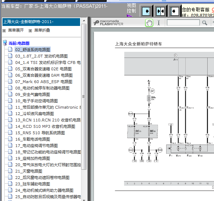Open 10_电子手动空调电路图

36,101
